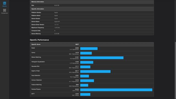This screenshot has height=99, width=176.
Task: Open the Comparison section in the sidebar
Action: tap(4, 11)
